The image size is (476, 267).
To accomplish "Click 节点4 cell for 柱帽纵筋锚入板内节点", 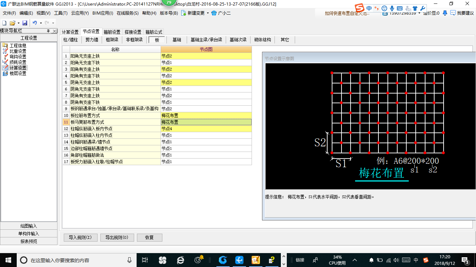I will point(206,129).
